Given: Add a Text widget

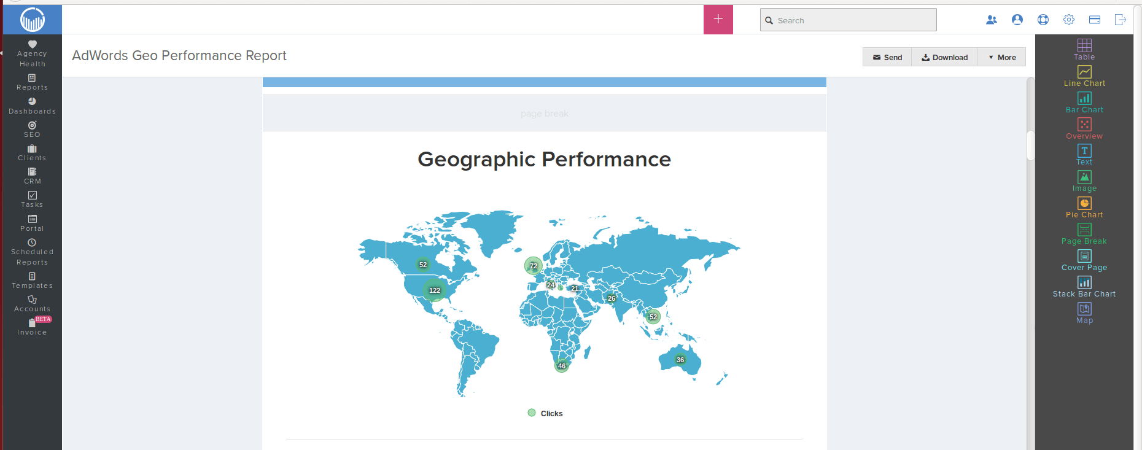Looking at the screenshot, I should click(1084, 155).
